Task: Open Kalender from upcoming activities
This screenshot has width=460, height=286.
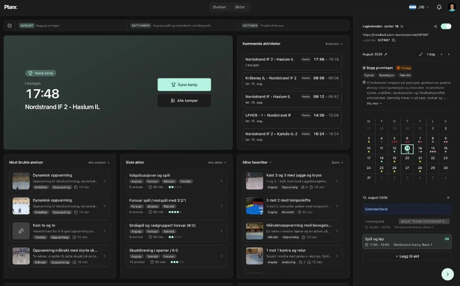Action: pyautogui.click(x=334, y=44)
